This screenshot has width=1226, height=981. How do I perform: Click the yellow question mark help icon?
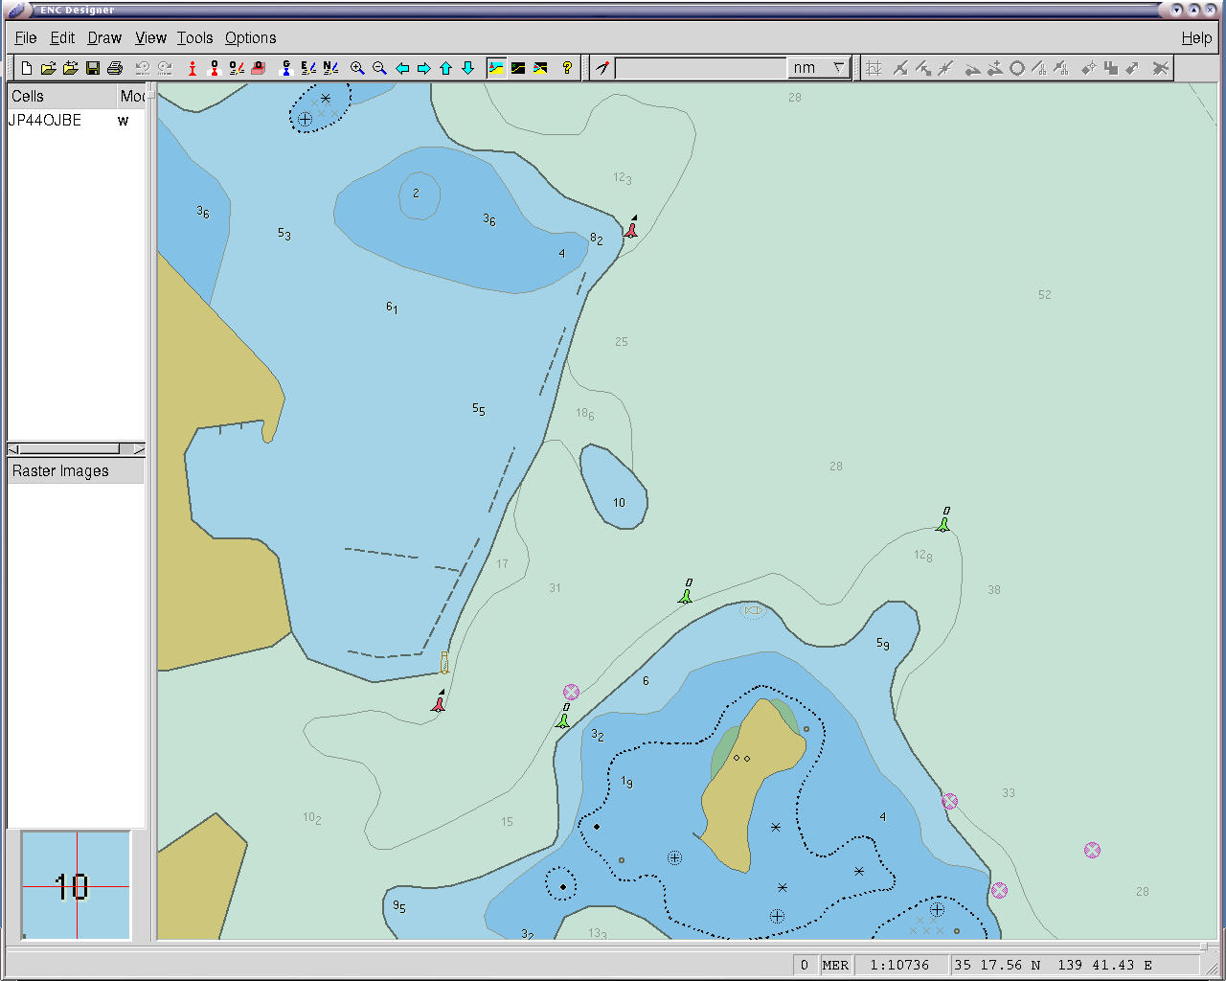(567, 68)
